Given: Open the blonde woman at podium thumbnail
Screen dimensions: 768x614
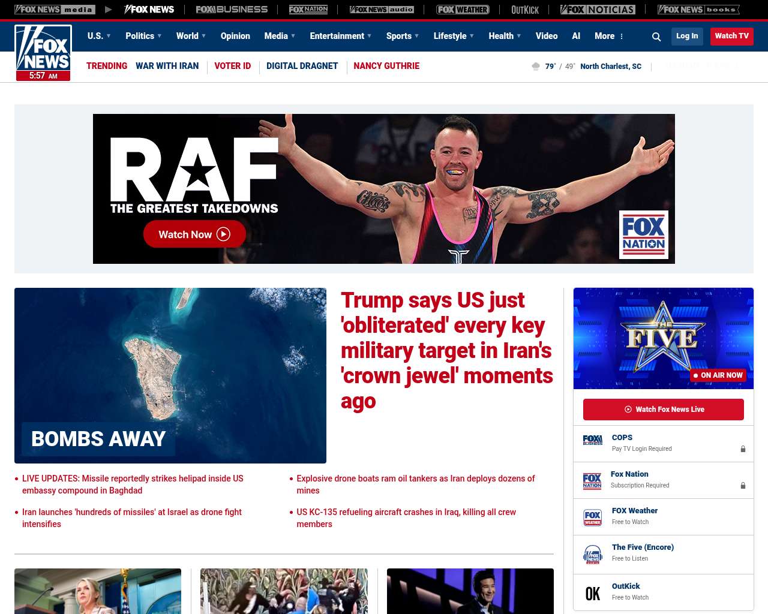Looking at the screenshot, I should (x=98, y=591).
